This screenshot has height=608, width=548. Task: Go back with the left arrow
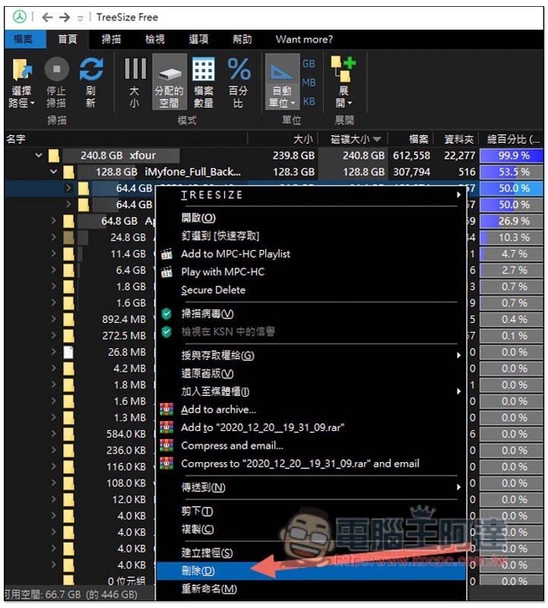point(47,17)
